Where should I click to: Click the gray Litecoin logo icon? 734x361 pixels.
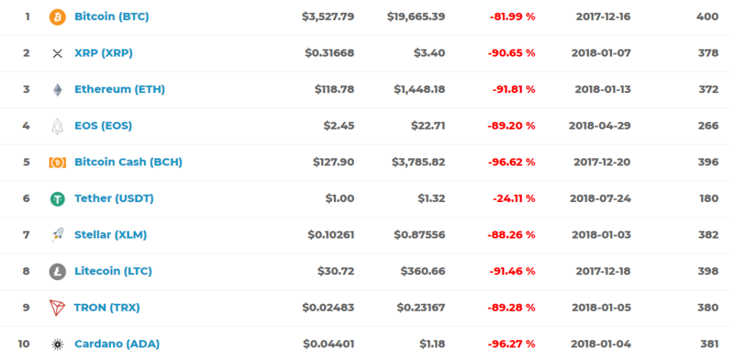tap(57, 271)
